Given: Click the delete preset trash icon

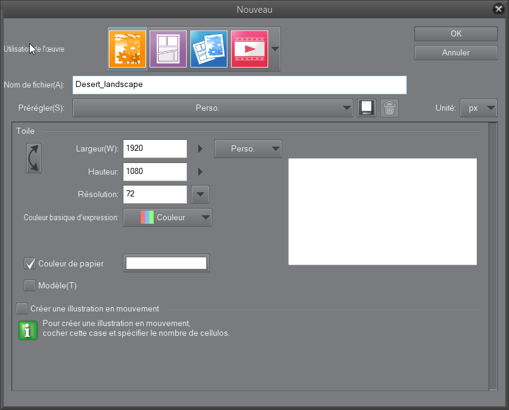Looking at the screenshot, I should [x=389, y=108].
